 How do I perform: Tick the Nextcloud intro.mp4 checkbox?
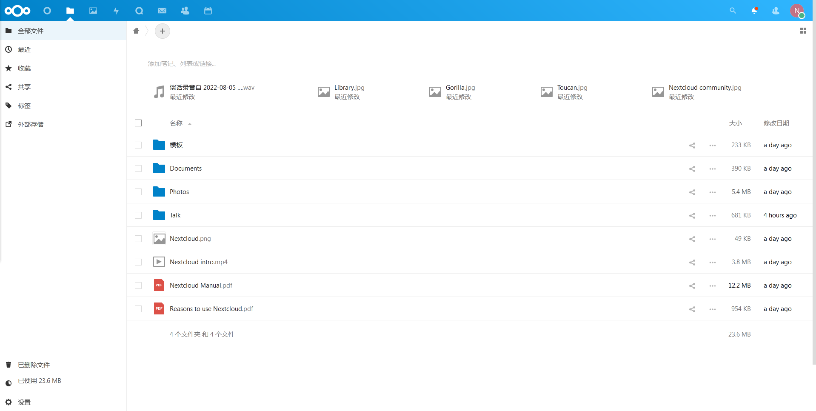click(138, 262)
